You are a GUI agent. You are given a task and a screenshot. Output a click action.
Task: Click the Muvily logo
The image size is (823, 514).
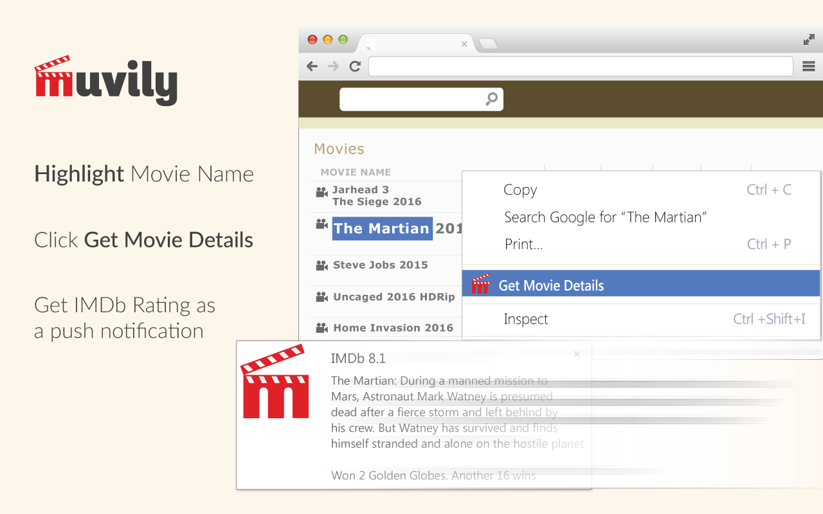(105, 80)
